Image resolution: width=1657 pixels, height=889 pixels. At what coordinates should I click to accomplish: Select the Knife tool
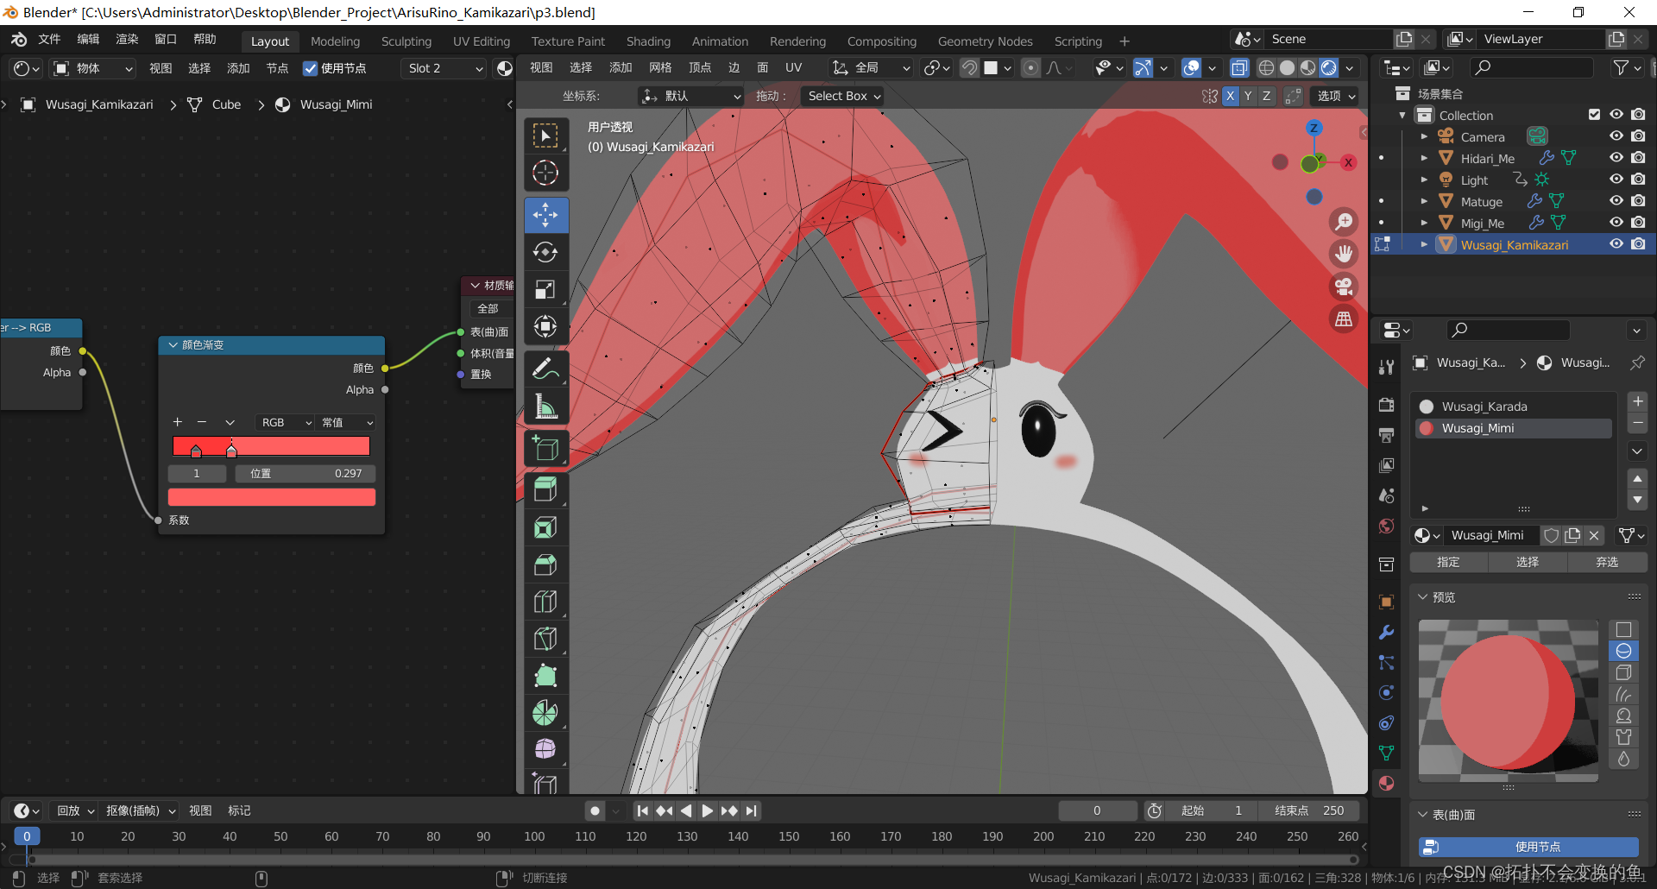(545, 639)
